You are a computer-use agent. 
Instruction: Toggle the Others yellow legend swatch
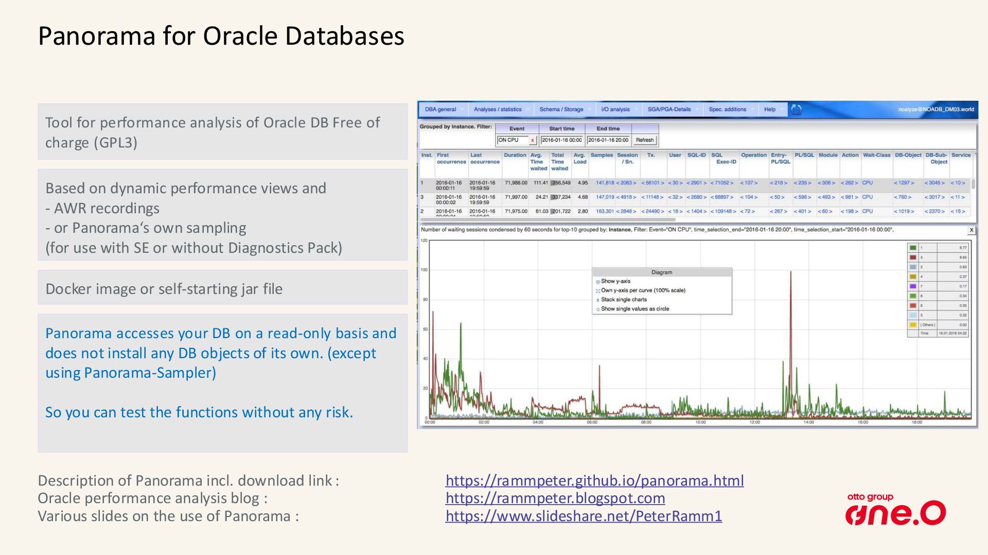(x=913, y=325)
